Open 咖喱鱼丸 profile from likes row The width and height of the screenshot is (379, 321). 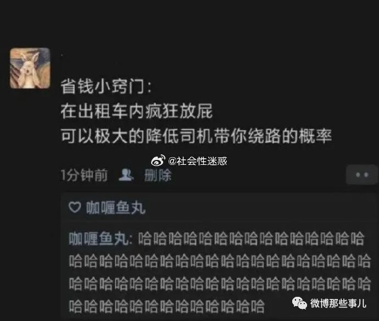116,208
